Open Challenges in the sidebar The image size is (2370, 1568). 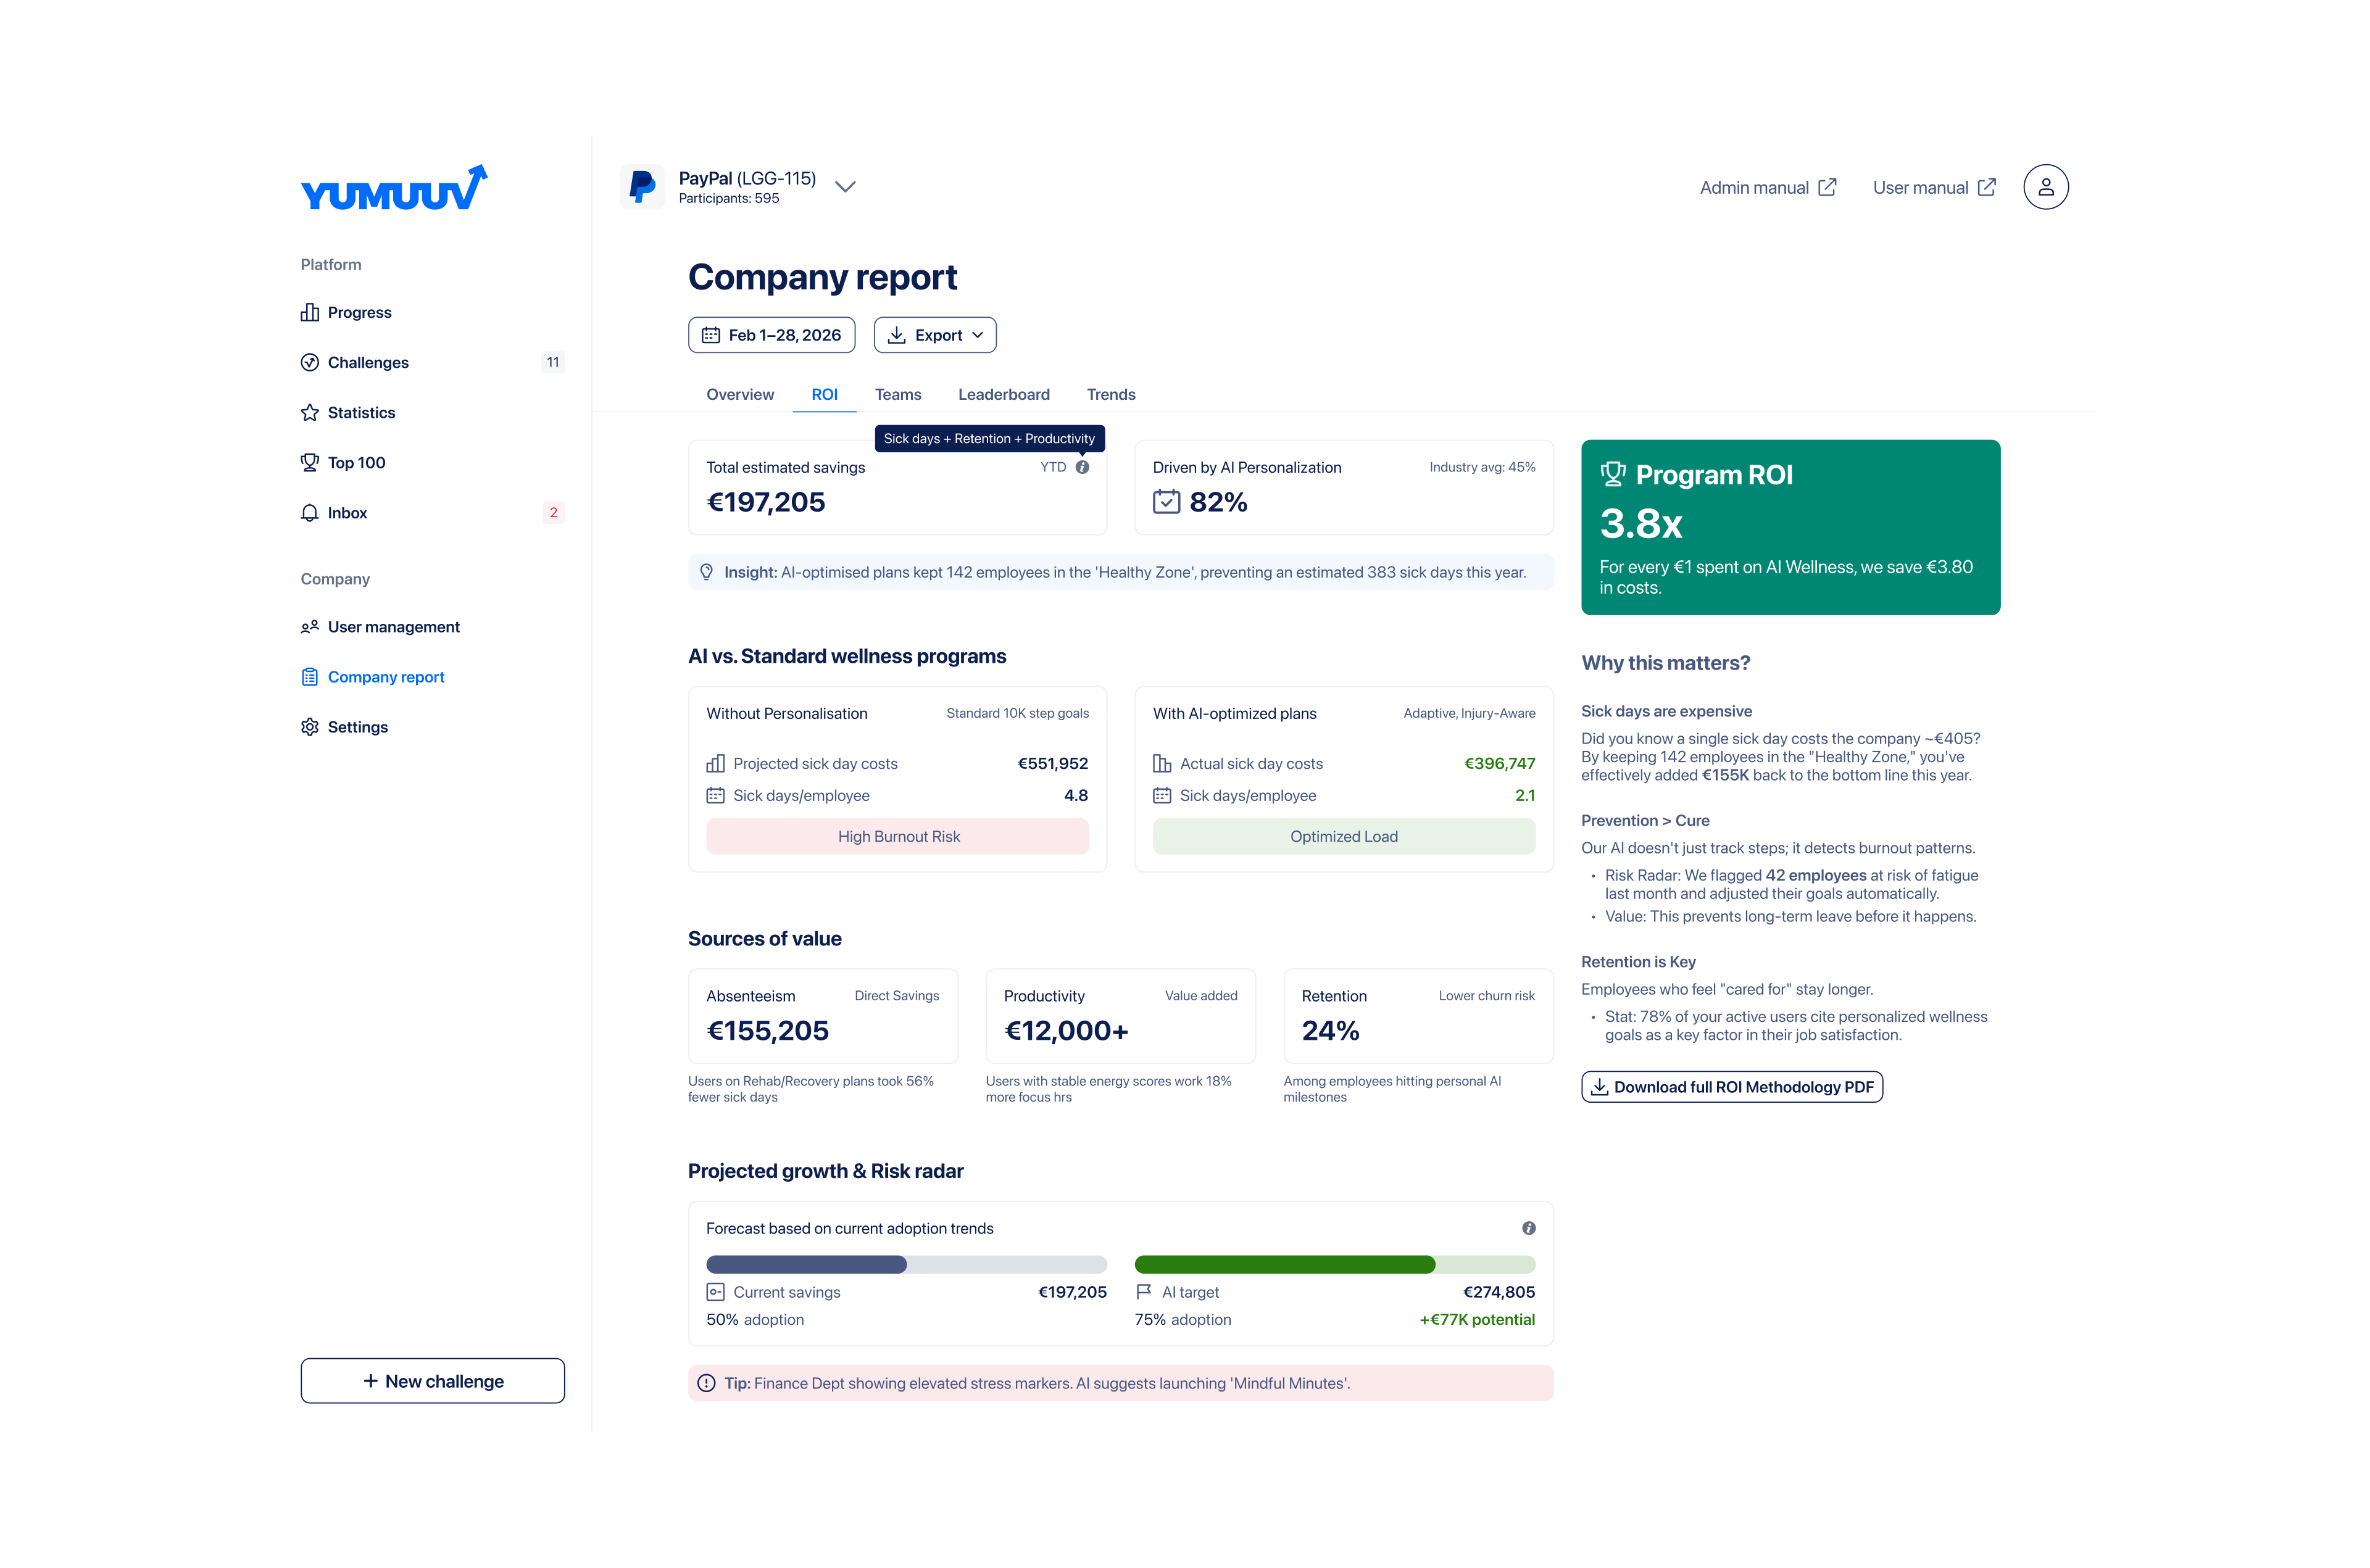(x=368, y=363)
